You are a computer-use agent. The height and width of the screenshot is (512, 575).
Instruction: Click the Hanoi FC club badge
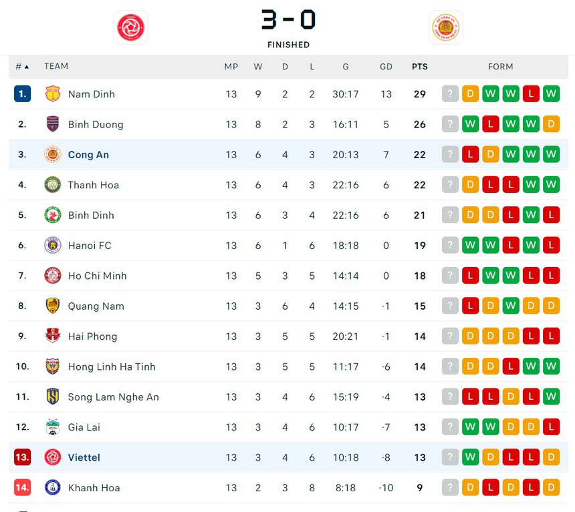click(52, 246)
